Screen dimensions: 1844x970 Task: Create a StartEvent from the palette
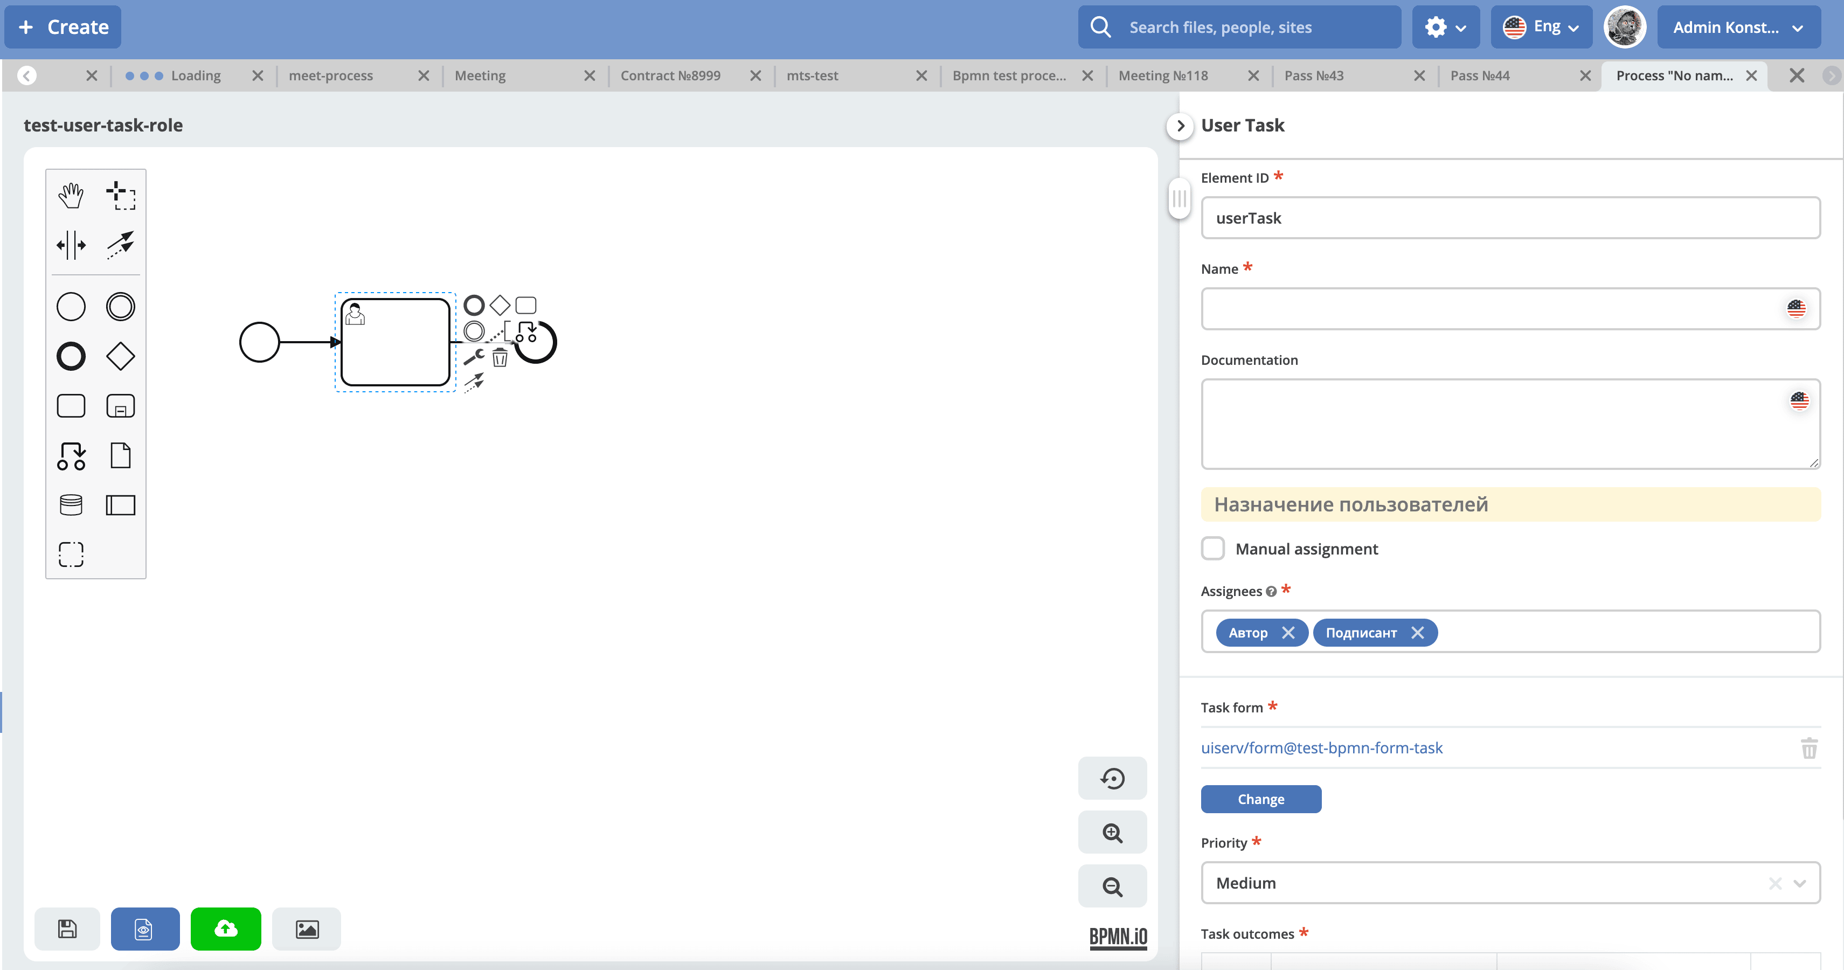pyautogui.click(x=71, y=307)
